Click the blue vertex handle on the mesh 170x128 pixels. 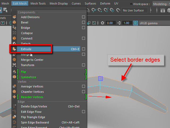click(x=100, y=78)
